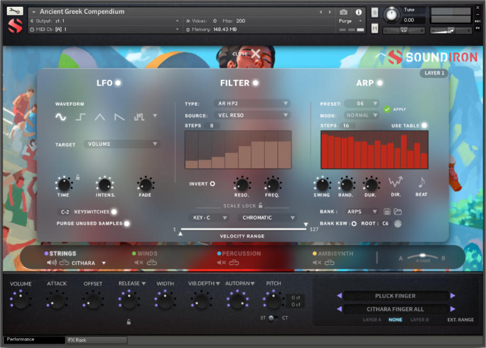Toggle PURGE UNUSED SAMPLES
Viewport: 486px width, 348px height.
pyautogui.click(x=125, y=223)
